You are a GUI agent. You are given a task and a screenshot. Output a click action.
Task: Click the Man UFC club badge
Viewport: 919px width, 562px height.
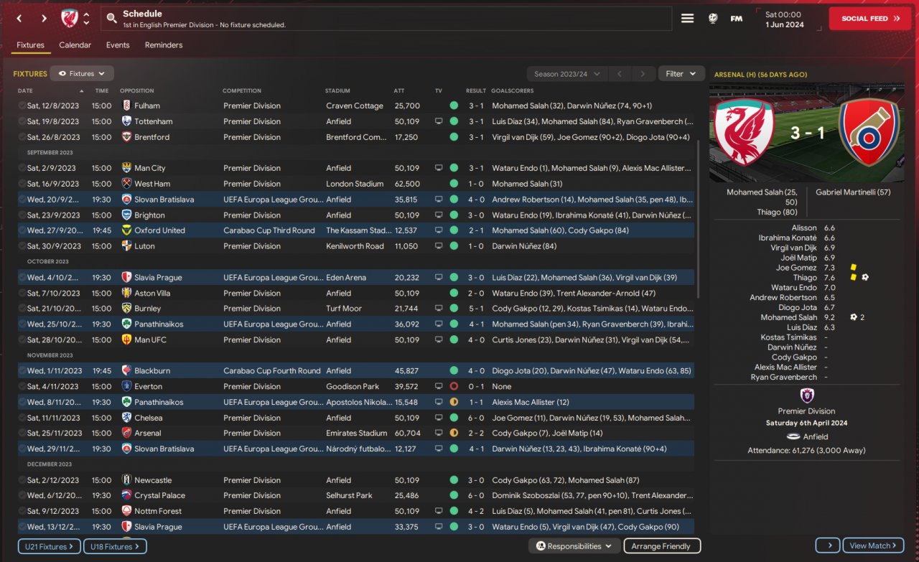(x=126, y=339)
